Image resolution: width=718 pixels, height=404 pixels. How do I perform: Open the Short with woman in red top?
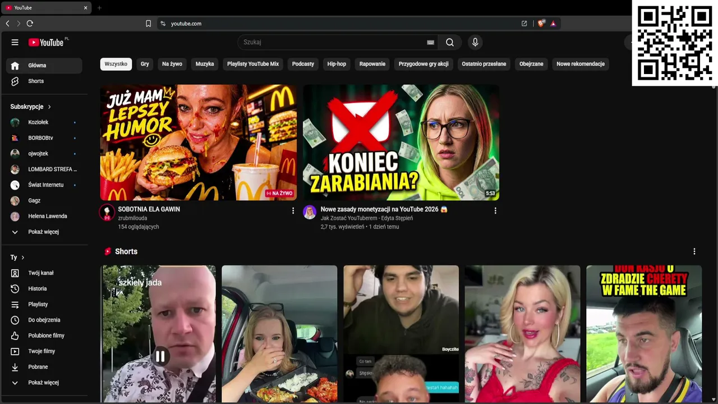(523, 334)
